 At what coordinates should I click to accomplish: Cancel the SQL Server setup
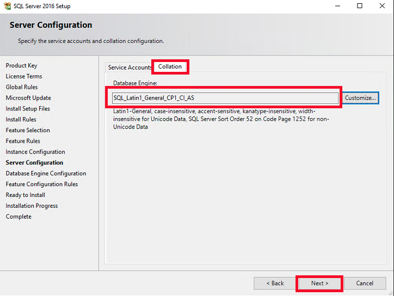(x=364, y=283)
